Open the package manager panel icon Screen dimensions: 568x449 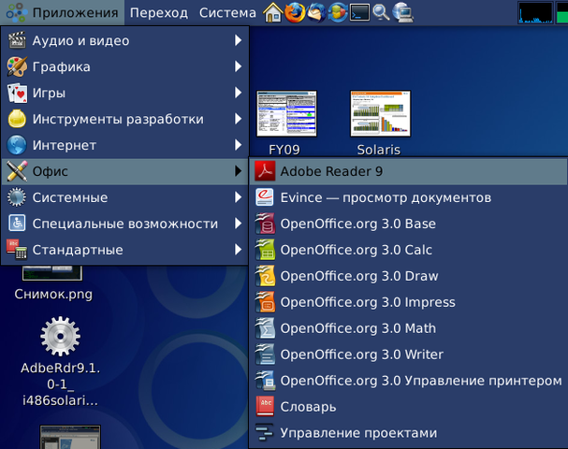338,12
